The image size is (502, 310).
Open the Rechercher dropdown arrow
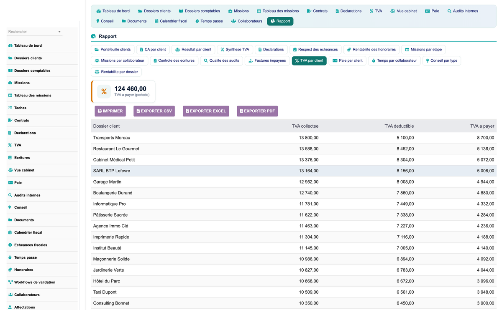[x=59, y=32]
